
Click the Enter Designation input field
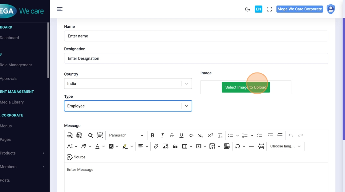pos(196,58)
